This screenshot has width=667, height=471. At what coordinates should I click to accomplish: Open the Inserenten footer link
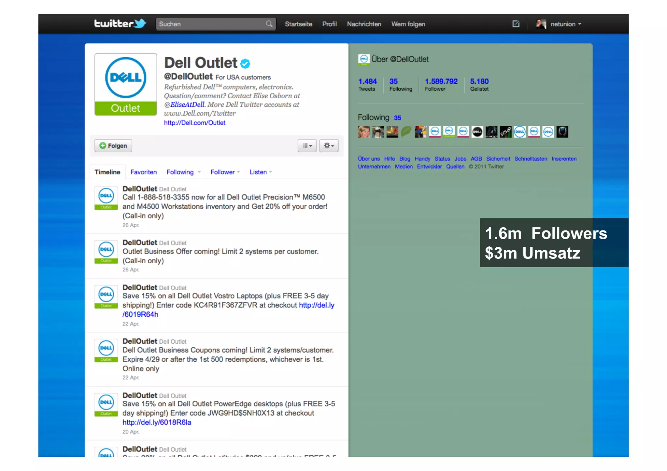coord(564,159)
